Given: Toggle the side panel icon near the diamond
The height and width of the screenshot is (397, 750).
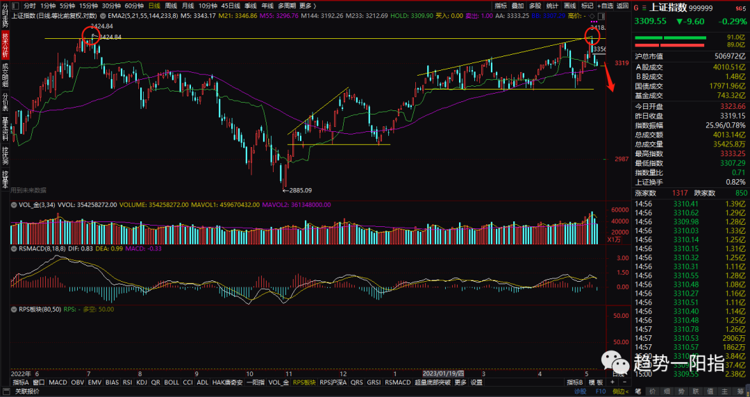Looking at the screenshot, I should [x=601, y=16].
